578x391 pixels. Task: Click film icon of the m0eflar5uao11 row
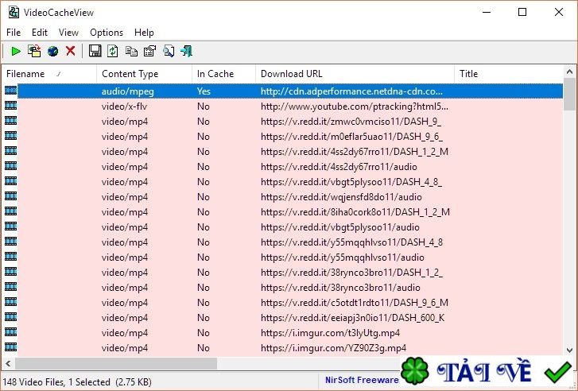10,136
